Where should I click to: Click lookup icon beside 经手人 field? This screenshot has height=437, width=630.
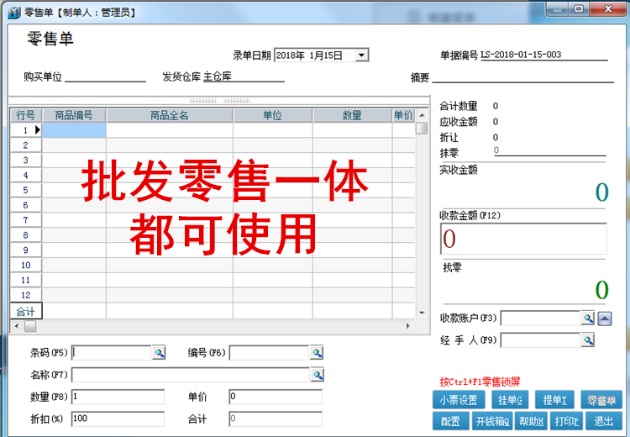point(588,340)
